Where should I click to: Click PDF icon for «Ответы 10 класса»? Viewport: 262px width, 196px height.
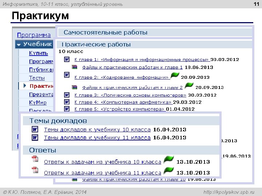tap(35, 159)
